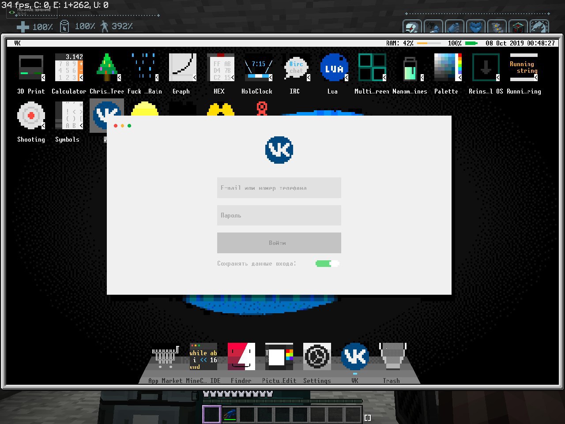Open the 3D Print app icon
The height and width of the screenshot is (424, 565).
pyautogui.click(x=31, y=67)
